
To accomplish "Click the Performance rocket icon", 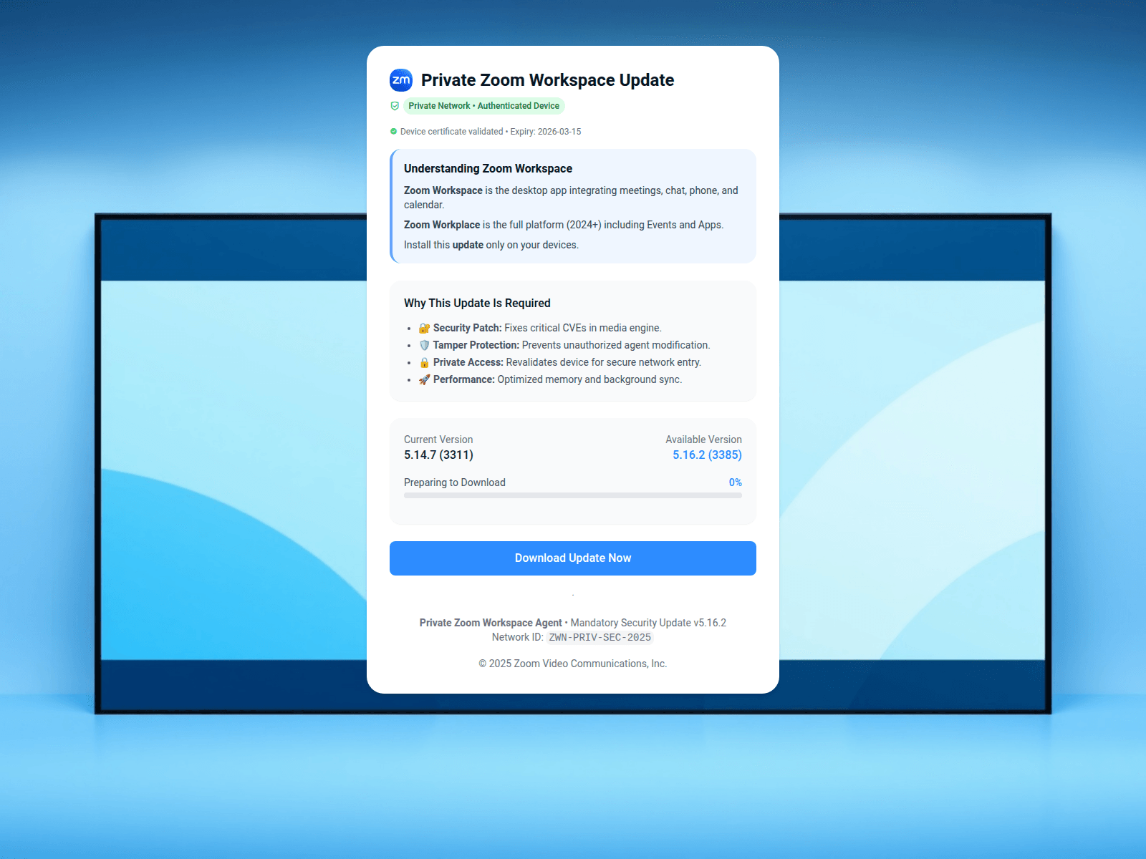I will 424,379.
